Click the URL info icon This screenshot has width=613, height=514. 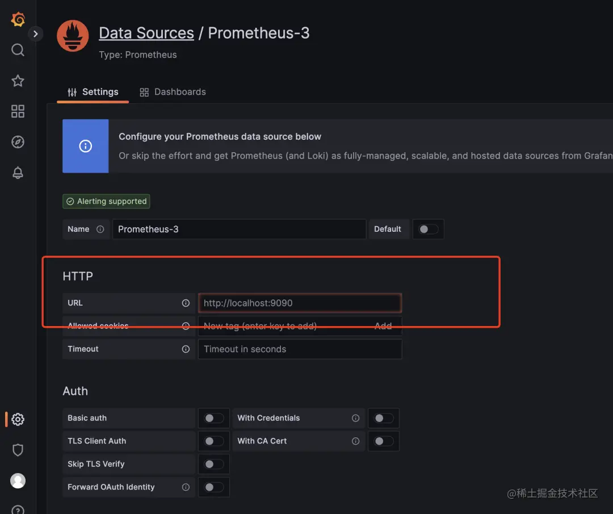click(186, 303)
